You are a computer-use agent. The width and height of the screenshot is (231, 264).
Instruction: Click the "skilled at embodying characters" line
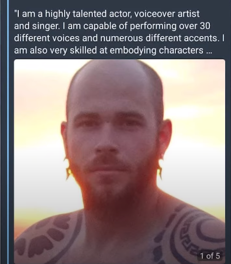click(113, 50)
